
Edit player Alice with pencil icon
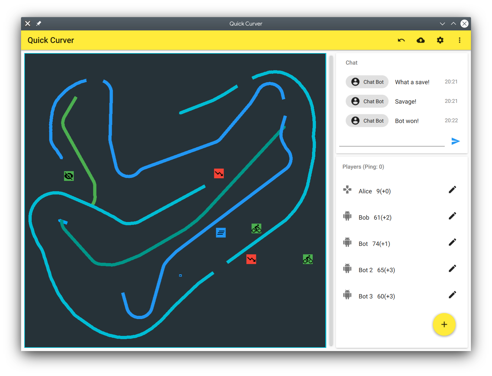tap(453, 190)
